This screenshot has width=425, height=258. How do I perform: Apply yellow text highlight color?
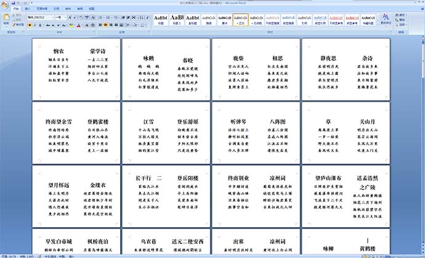71,25
